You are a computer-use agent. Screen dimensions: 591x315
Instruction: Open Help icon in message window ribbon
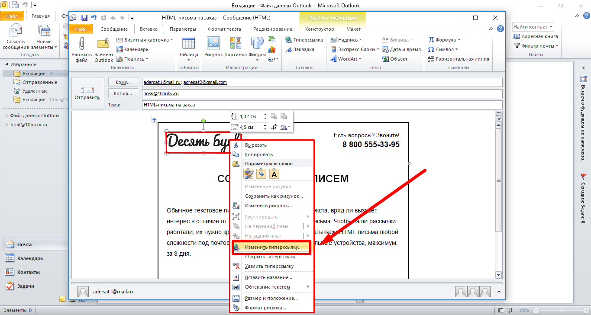[x=500, y=29]
